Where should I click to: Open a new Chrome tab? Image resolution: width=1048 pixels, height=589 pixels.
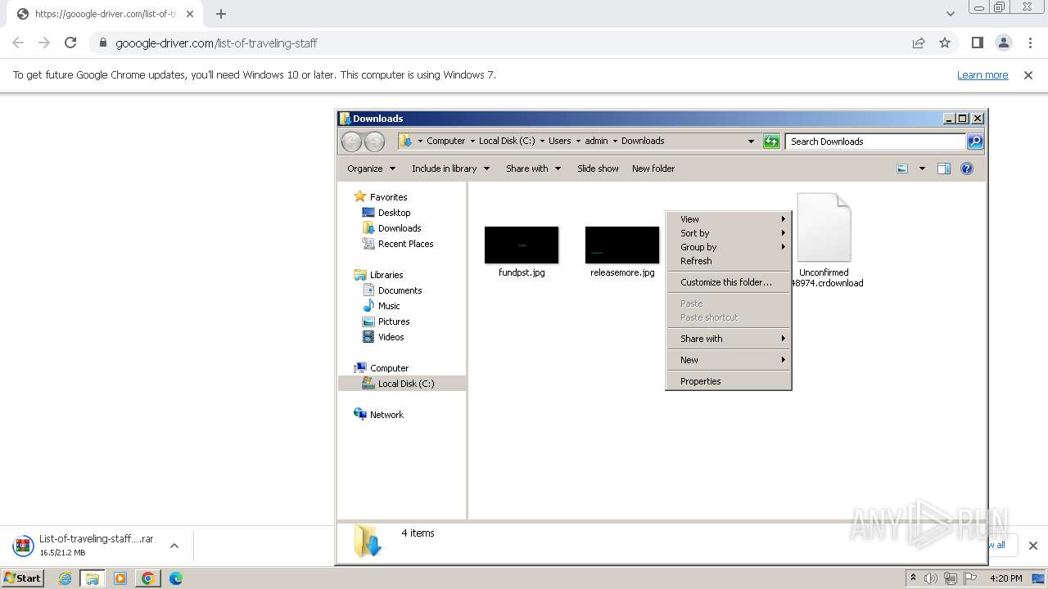pos(221,13)
